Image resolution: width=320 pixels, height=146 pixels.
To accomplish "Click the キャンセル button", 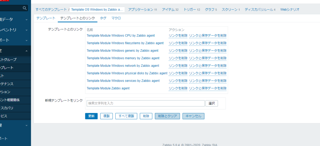I will (193, 116).
